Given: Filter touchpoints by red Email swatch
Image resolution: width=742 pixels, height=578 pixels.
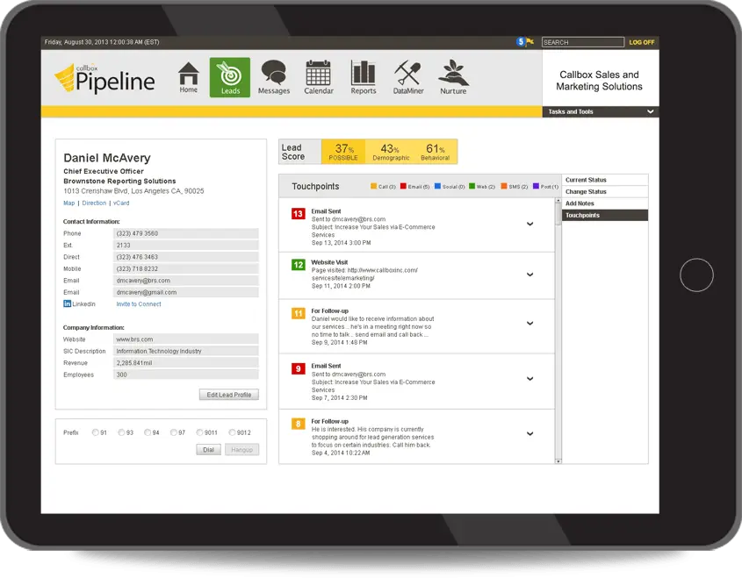Looking at the screenshot, I should 403,186.
